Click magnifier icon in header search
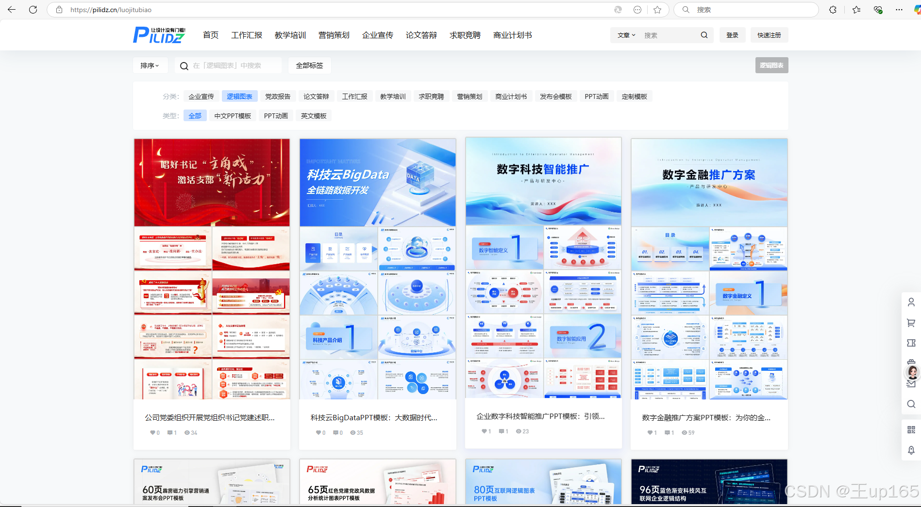 pyautogui.click(x=704, y=35)
